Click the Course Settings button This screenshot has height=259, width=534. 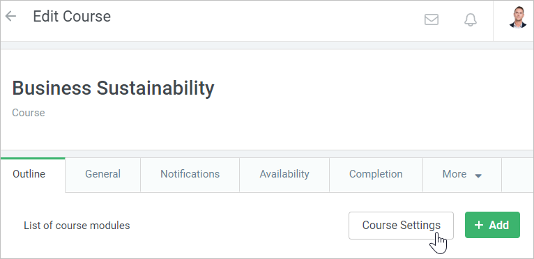(x=401, y=226)
